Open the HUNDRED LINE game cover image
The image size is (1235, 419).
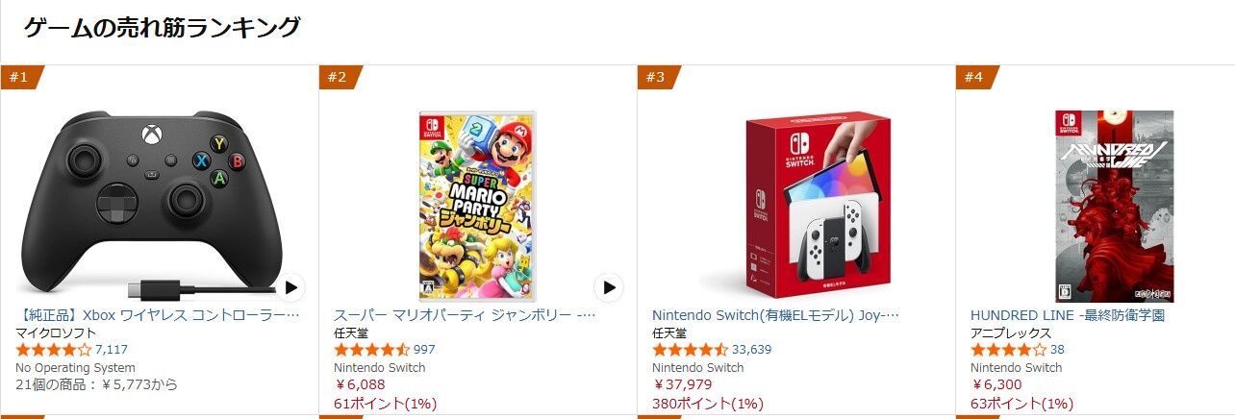(1114, 206)
